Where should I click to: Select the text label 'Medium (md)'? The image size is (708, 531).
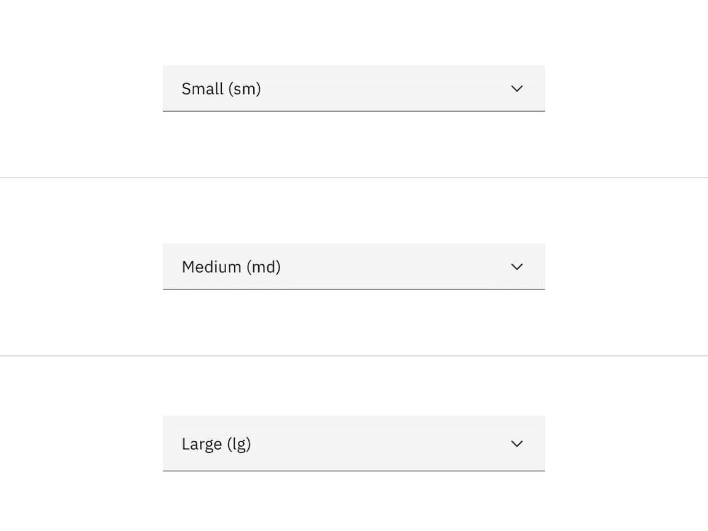click(x=231, y=266)
